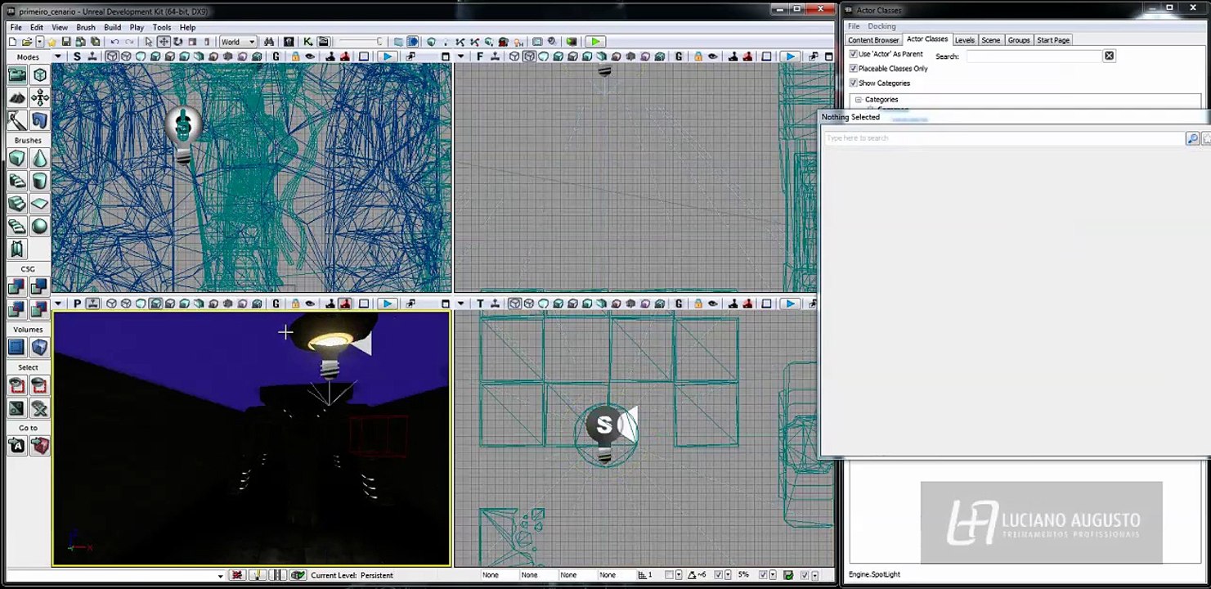The height and width of the screenshot is (589, 1211).
Task: Select the Translate widget mode
Action: 164,42
